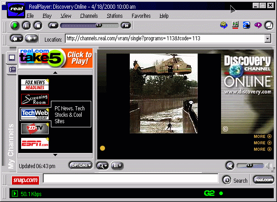Open the Stations menu
The image size is (277, 202).
tap(115, 16)
